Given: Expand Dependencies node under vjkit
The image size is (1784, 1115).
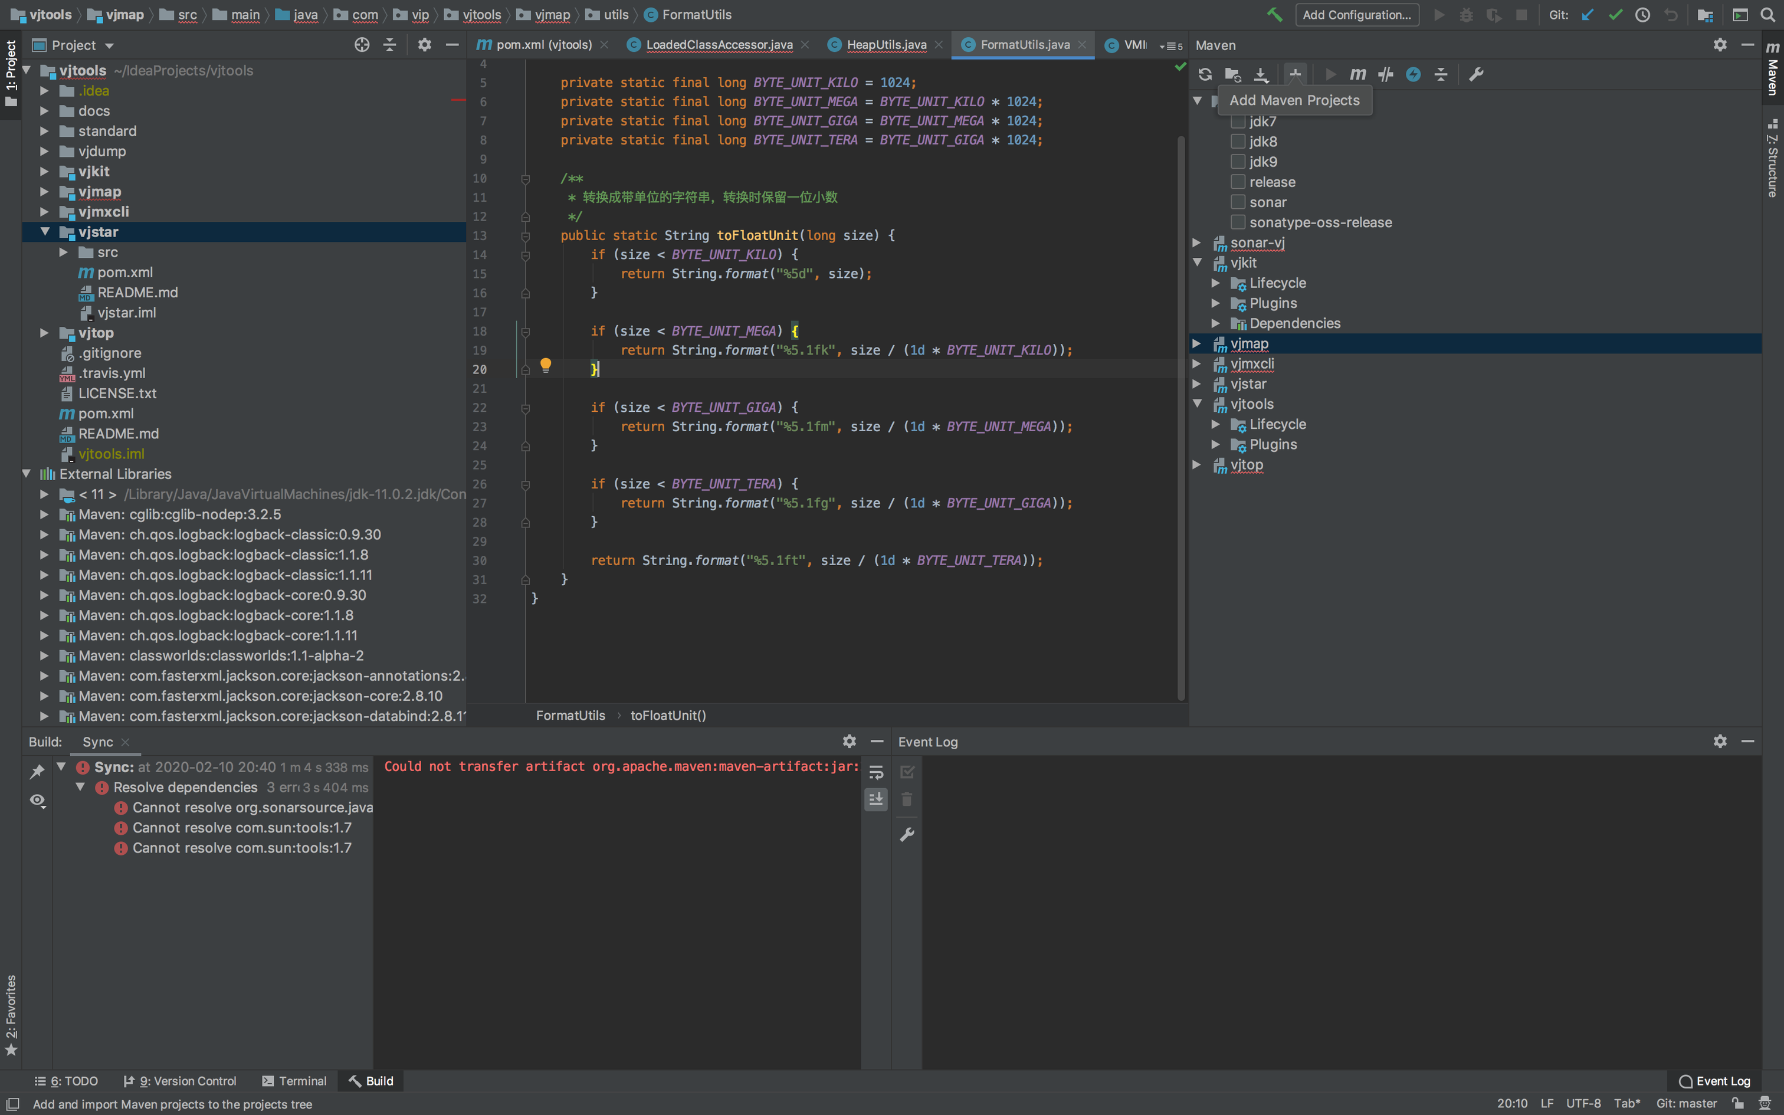Looking at the screenshot, I should coord(1216,323).
